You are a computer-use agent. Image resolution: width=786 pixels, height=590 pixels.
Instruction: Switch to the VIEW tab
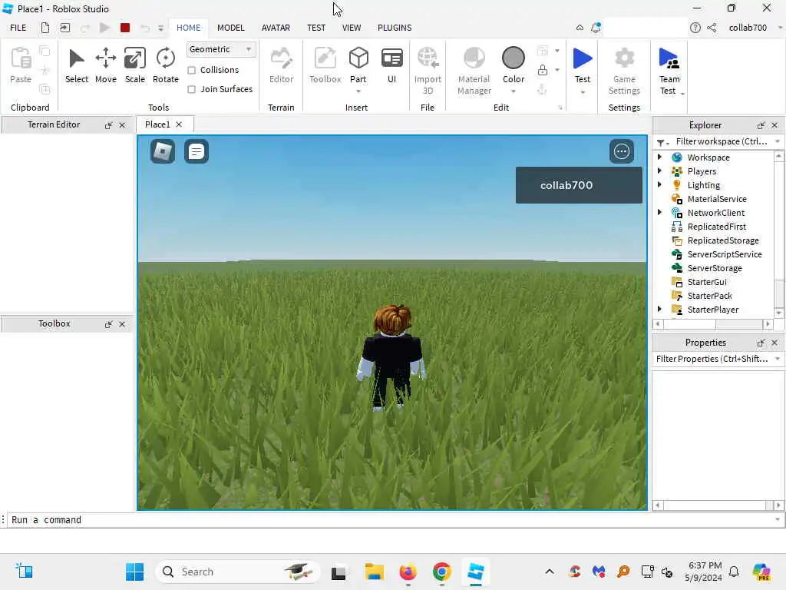coord(352,28)
